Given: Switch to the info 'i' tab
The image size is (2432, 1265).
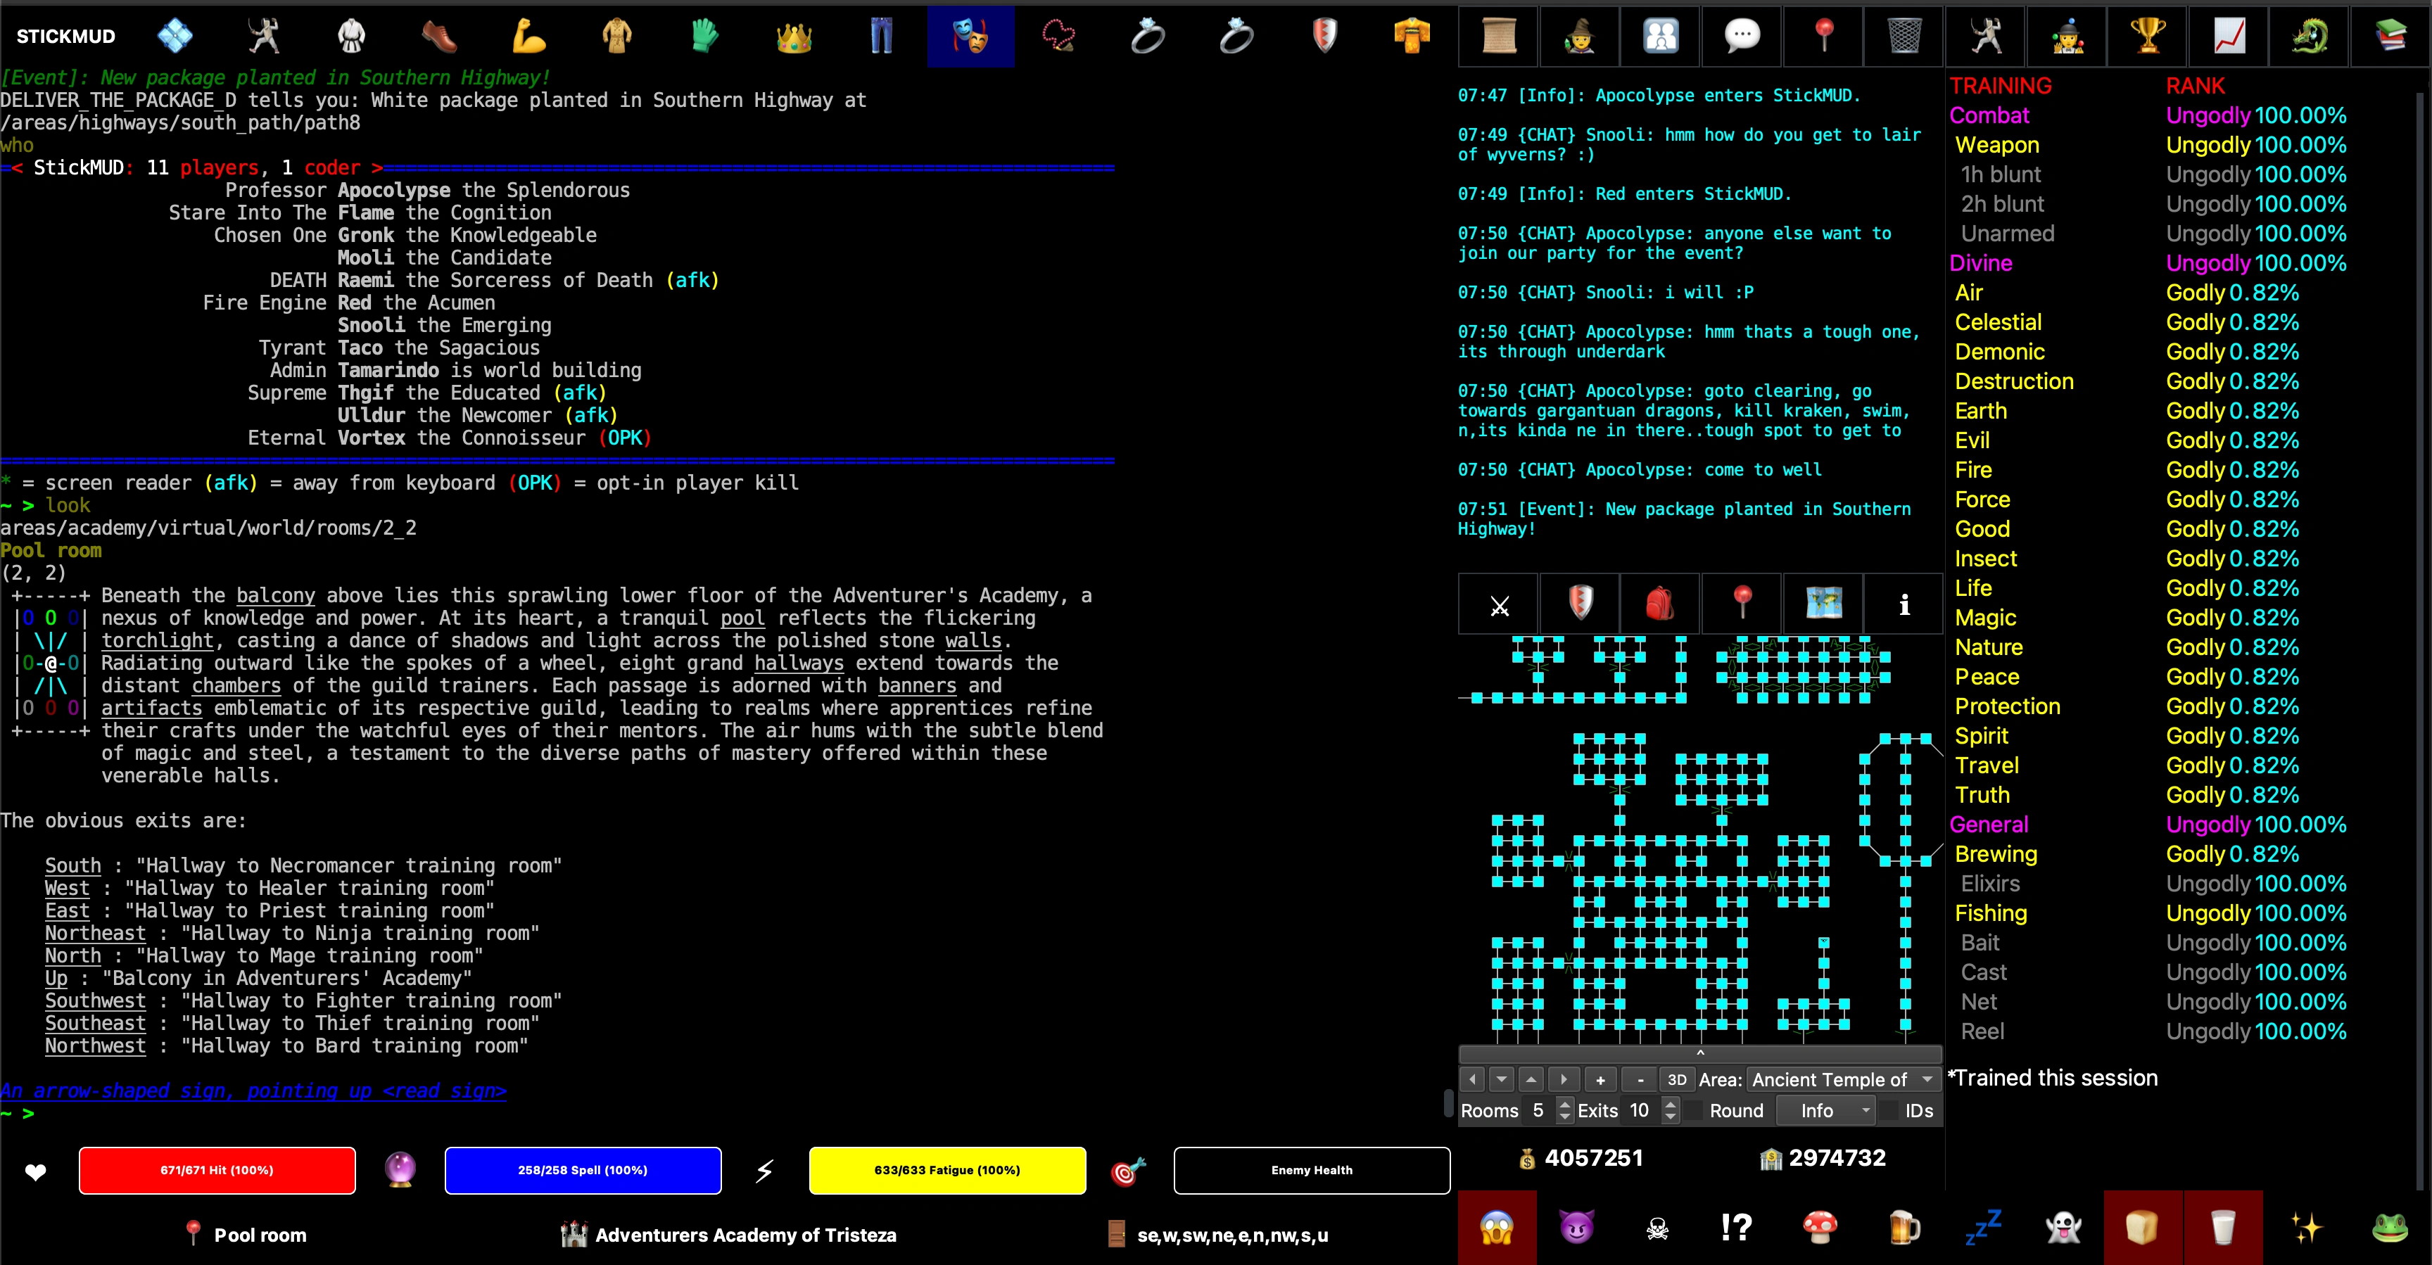Looking at the screenshot, I should tap(1904, 603).
